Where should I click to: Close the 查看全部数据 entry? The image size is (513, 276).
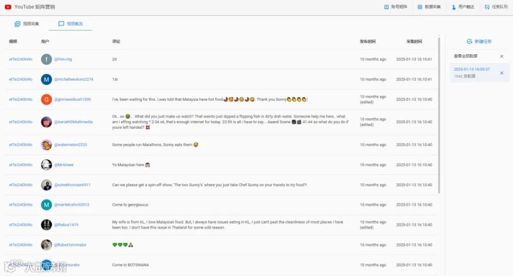(x=502, y=56)
